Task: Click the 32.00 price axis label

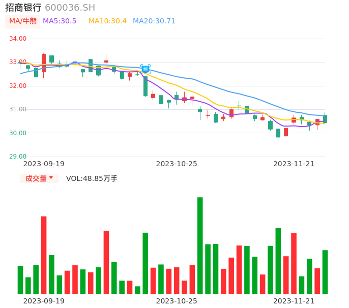Action: pyautogui.click(x=18, y=86)
